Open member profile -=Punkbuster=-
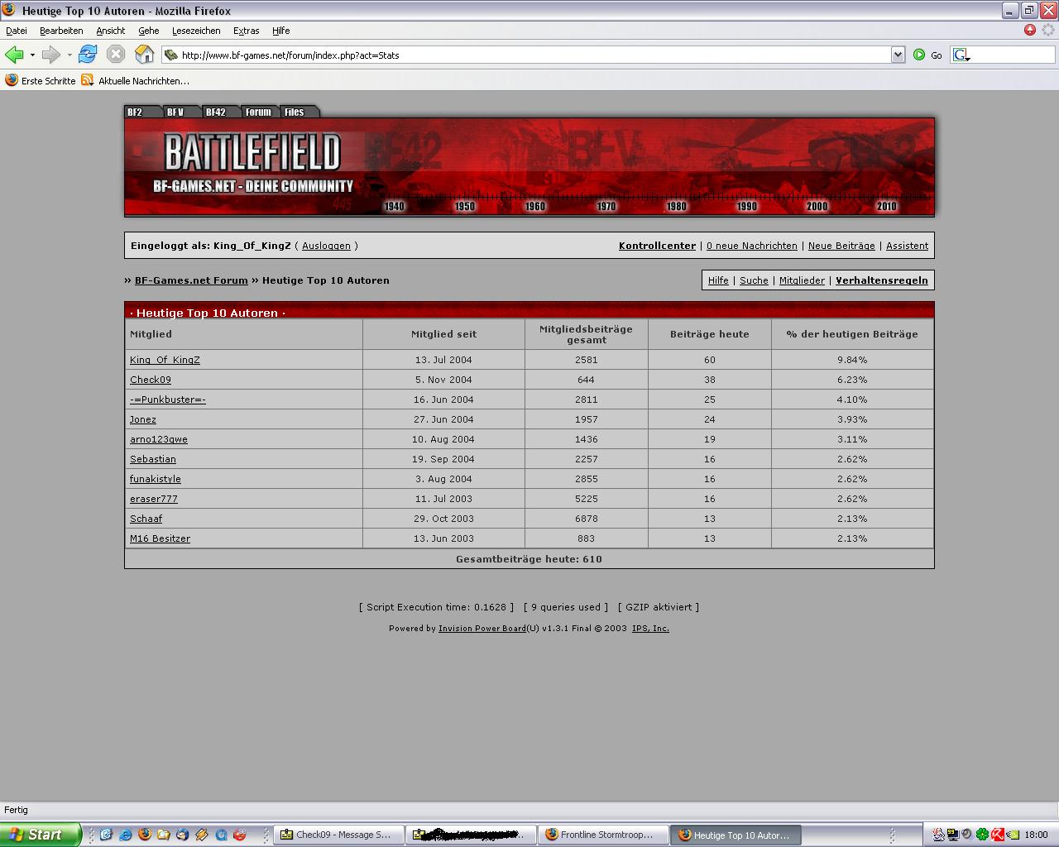Image resolution: width=1059 pixels, height=847 pixels. (x=168, y=400)
